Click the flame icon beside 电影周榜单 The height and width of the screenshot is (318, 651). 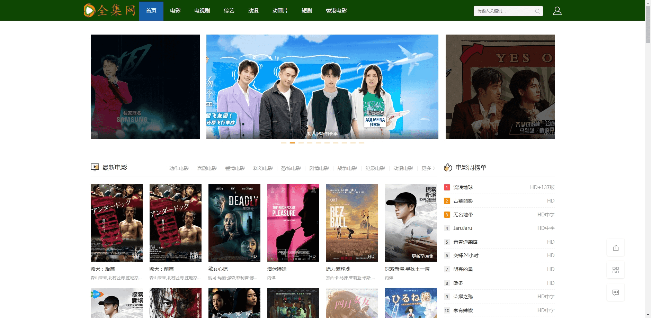click(x=448, y=167)
